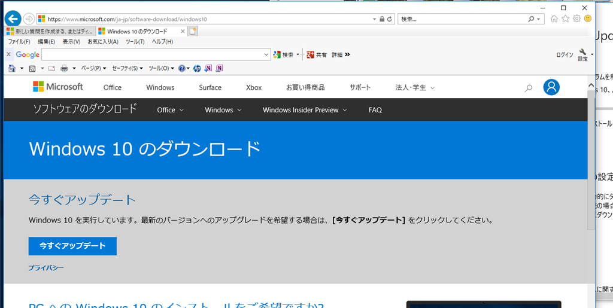Image resolution: width=613 pixels, height=308 pixels.
Task: Open the ヘルプ(H) menu
Action: point(162,42)
